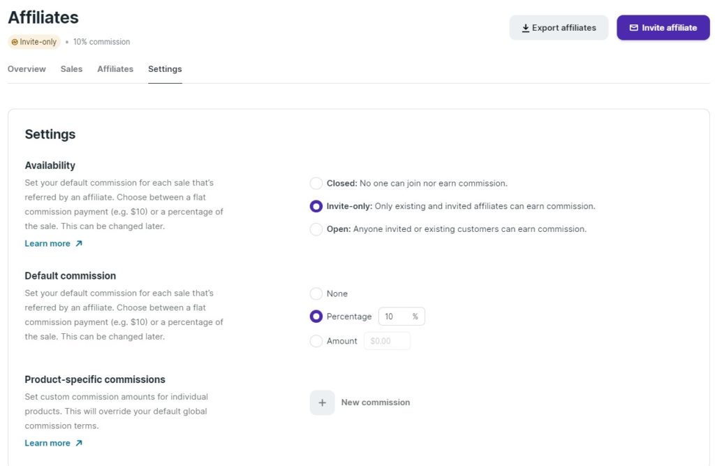Click the Affiliates page title
The image size is (715, 466).
[43, 17]
